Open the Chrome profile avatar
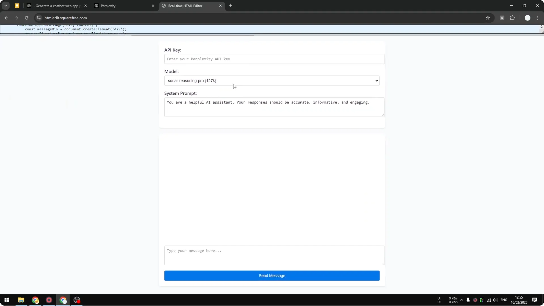 (528, 18)
